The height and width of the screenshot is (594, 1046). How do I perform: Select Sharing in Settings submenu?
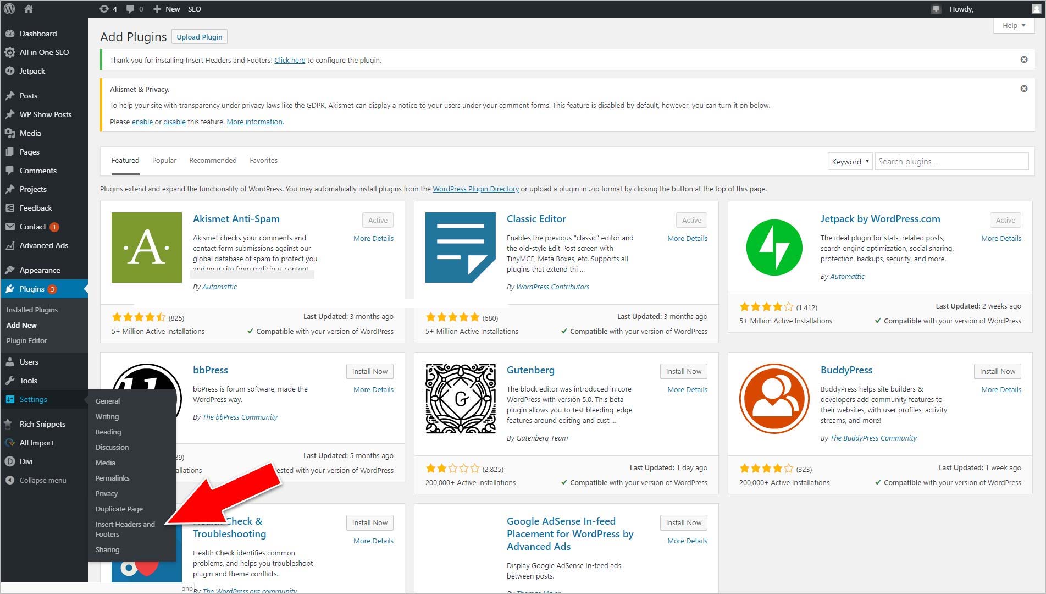tap(107, 549)
